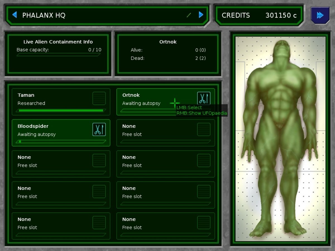Click Taman's full research progress bar

(61, 110)
